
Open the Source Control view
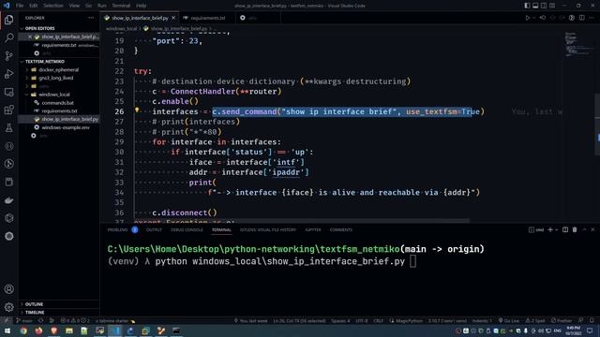(8, 56)
